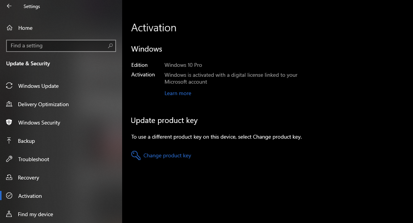413x223 pixels.
Task: Click the Activation checkmark icon
Action: coord(9,196)
